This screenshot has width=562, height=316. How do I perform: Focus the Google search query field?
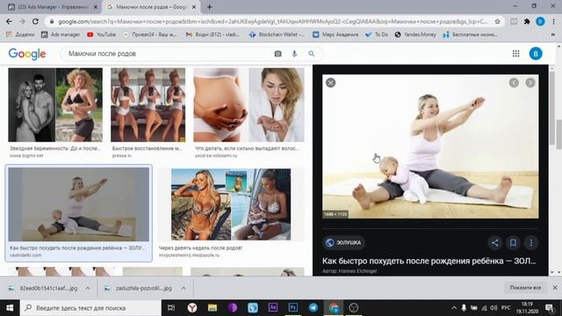(x=167, y=54)
